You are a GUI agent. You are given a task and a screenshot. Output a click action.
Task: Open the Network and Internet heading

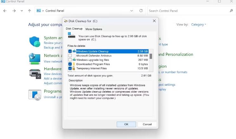pos(53,56)
